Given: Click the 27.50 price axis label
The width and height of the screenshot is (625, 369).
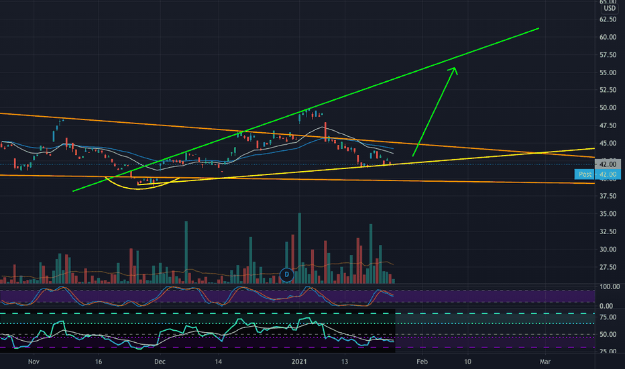Looking at the screenshot, I should pos(608,267).
